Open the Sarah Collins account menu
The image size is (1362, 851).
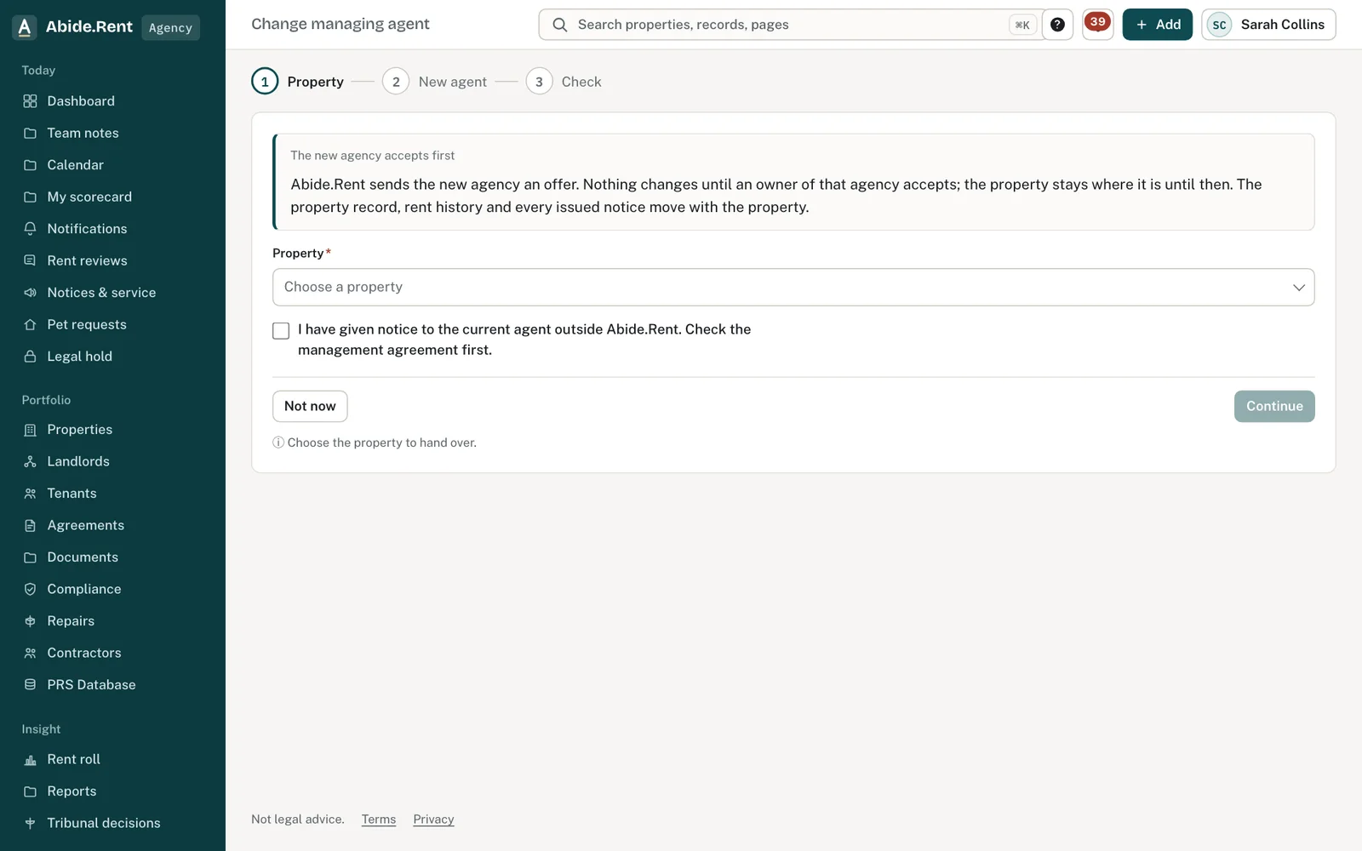click(x=1268, y=25)
